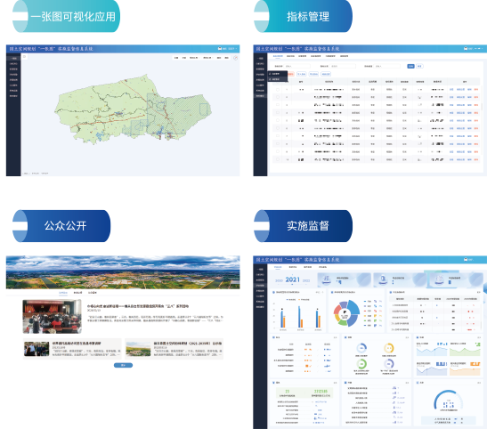Expand the top-right indicator table panel on the dashboard
The height and width of the screenshot is (429, 487).
point(479,293)
